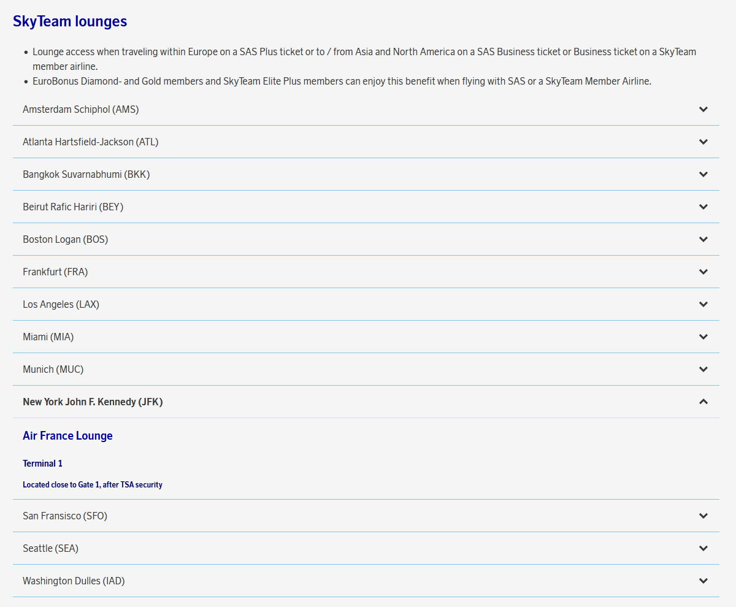736x607 pixels.
Task: Click the Terminal 1 label
Action: coord(42,464)
